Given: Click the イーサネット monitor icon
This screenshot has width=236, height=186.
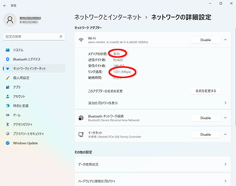Looking at the screenshot, I should [81, 134].
